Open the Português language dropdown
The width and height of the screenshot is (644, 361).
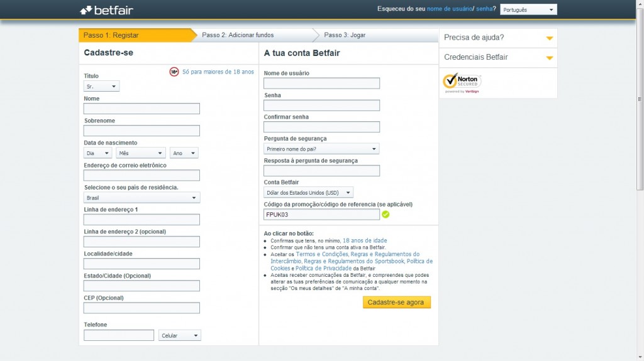pyautogui.click(x=528, y=9)
